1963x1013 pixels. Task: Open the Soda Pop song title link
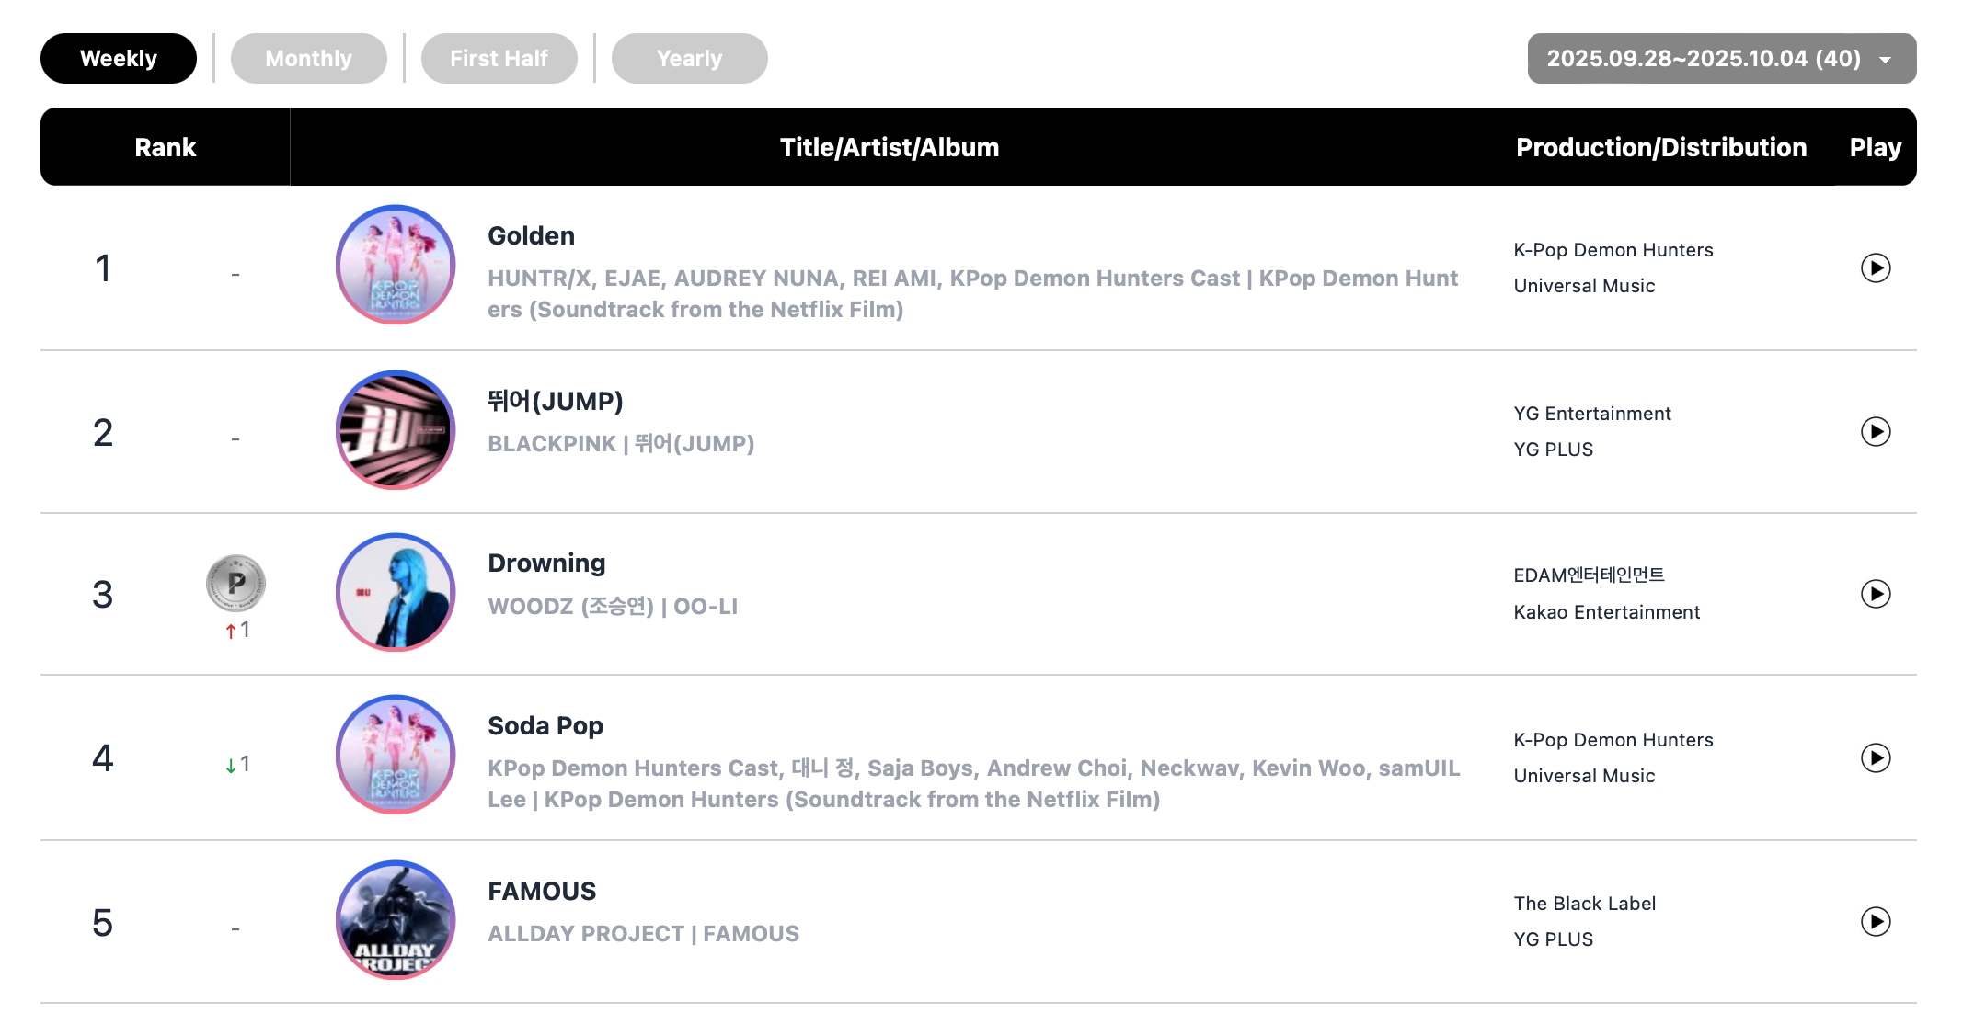click(545, 726)
